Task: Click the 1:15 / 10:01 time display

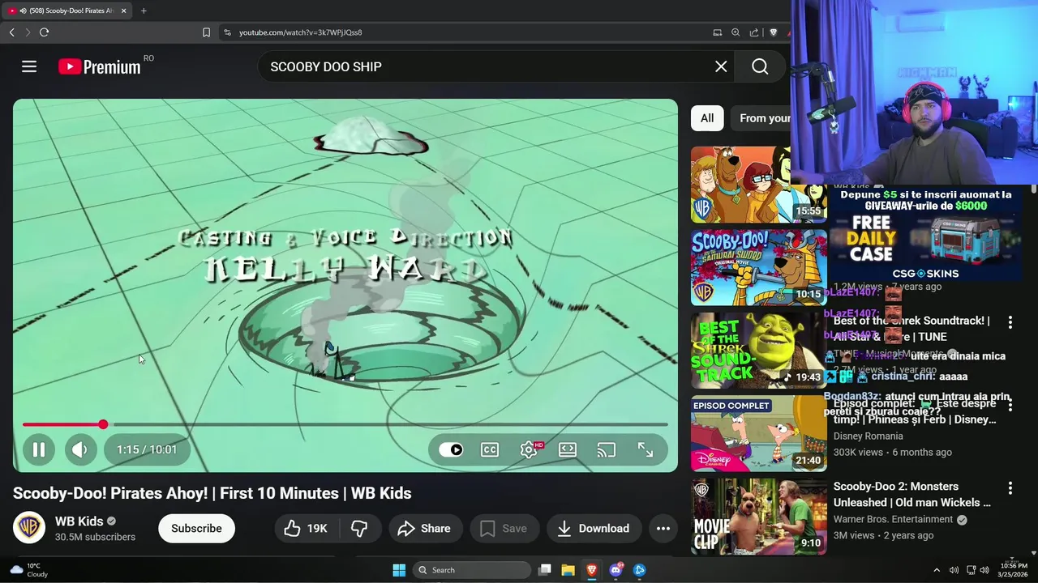Action: 147,449
